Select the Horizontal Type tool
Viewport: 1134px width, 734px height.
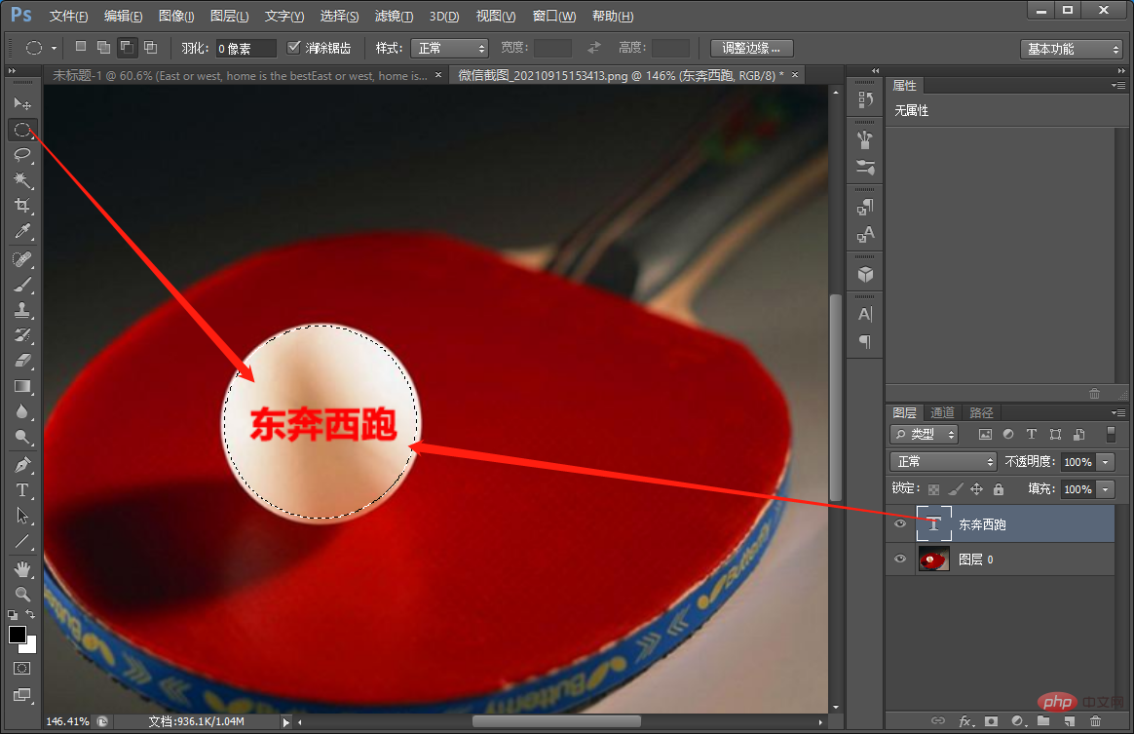(x=22, y=490)
